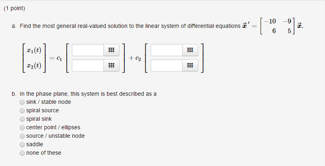Click the 'spiral source' label text
This screenshot has width=325, height=166.
42,110
